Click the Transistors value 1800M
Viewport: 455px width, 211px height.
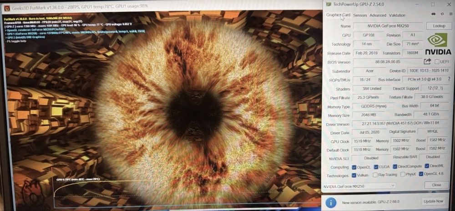pyautogui.click(x=412, y=53)
